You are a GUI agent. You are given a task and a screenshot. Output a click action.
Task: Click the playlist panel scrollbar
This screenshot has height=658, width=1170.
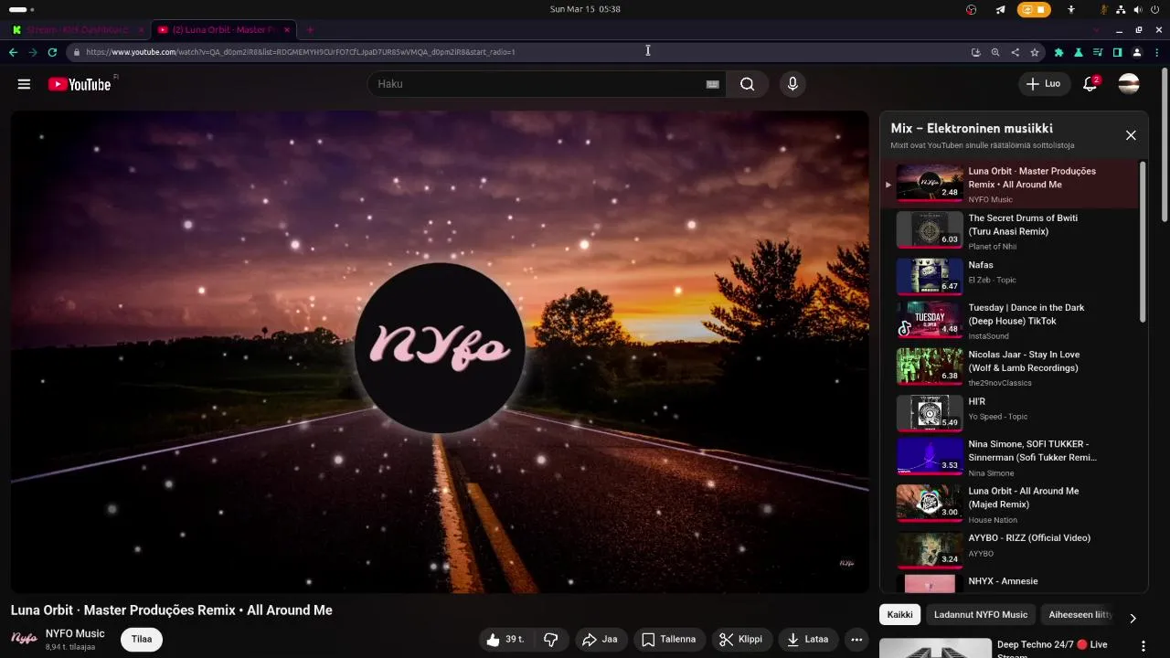(1143, 242)
